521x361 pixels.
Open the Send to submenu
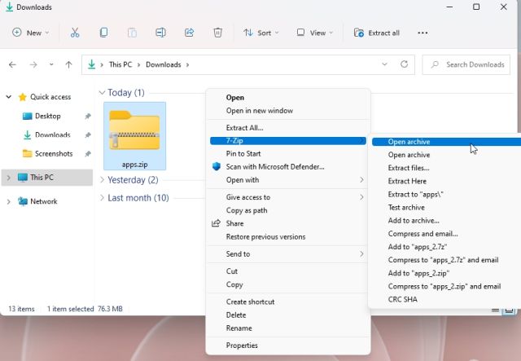tap(287, 254)
